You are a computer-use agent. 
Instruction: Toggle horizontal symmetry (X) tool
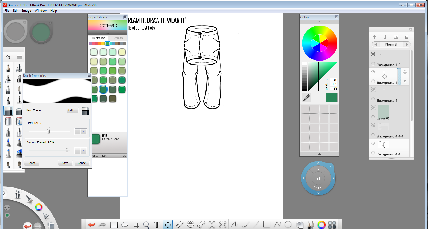click(x=212, y=225)
